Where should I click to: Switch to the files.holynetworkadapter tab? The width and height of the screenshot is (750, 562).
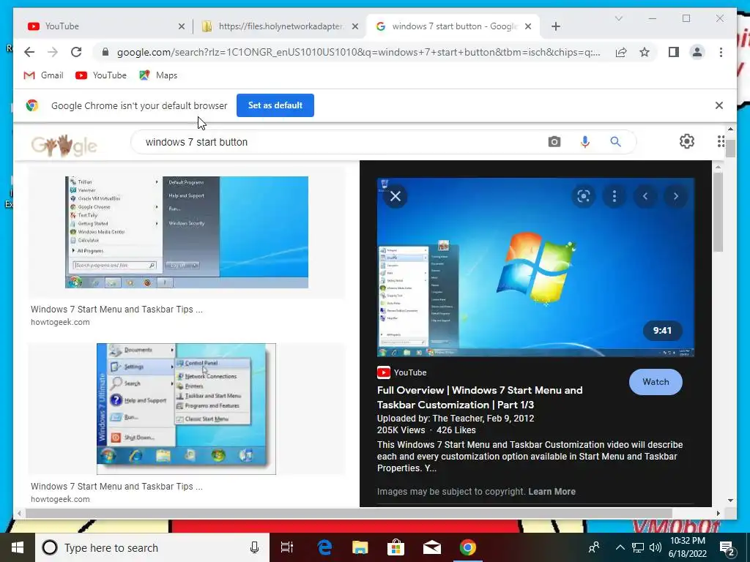pos(280,26)
